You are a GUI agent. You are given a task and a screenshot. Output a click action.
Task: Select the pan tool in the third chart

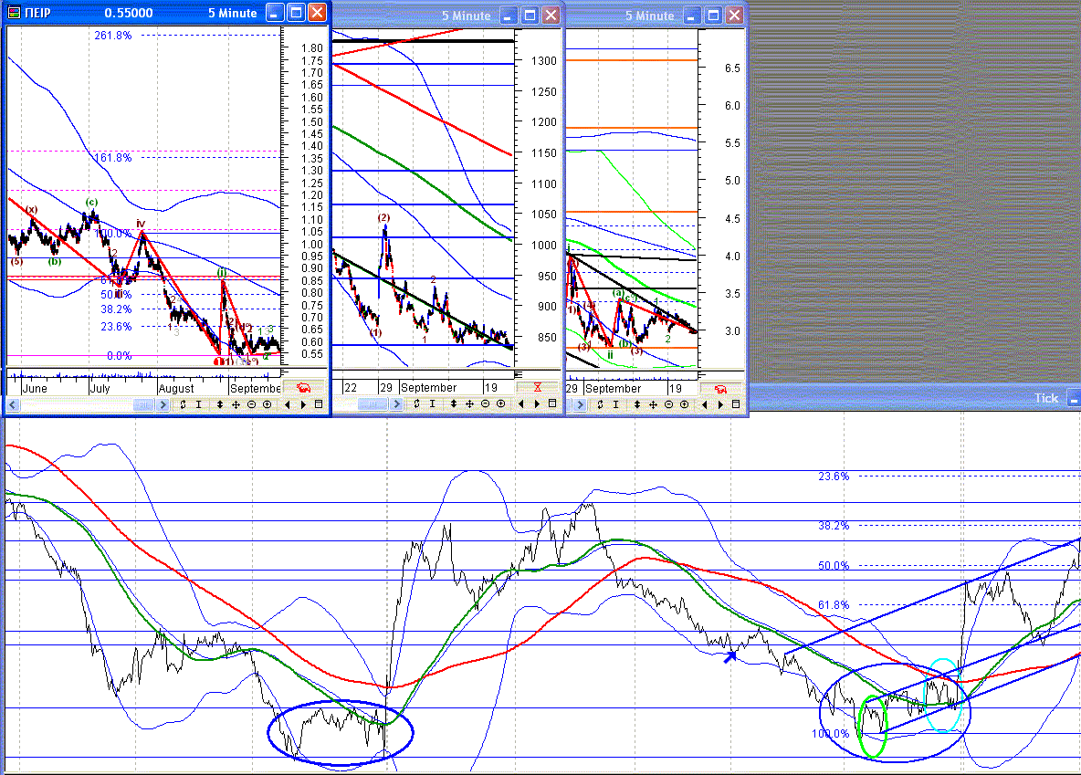[653, 404]
